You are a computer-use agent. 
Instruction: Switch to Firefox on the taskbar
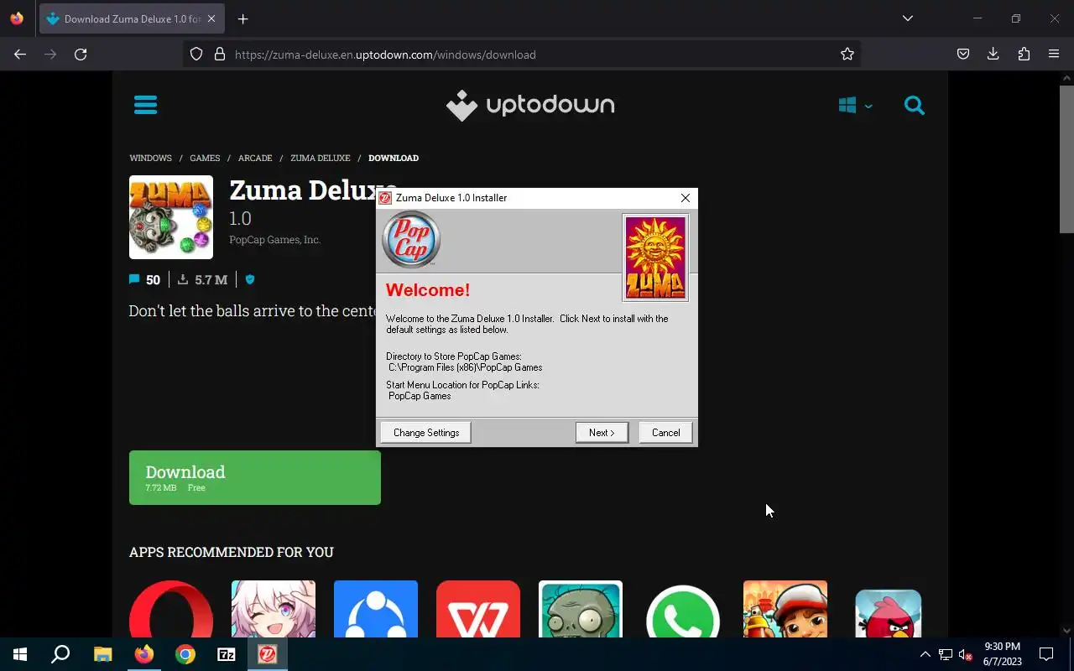pyautogui.click(x=144, y=654)
